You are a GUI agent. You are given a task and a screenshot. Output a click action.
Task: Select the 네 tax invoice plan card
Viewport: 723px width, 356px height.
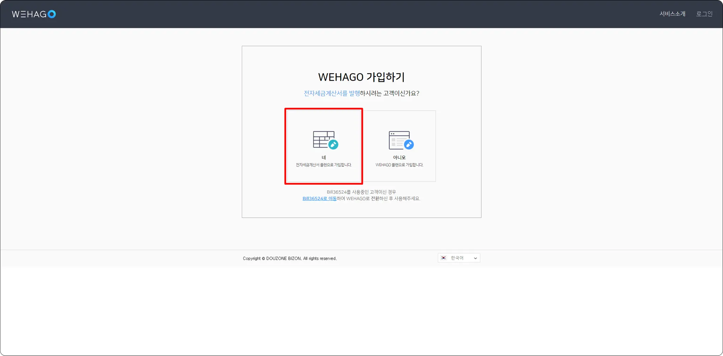click(324, 146)
